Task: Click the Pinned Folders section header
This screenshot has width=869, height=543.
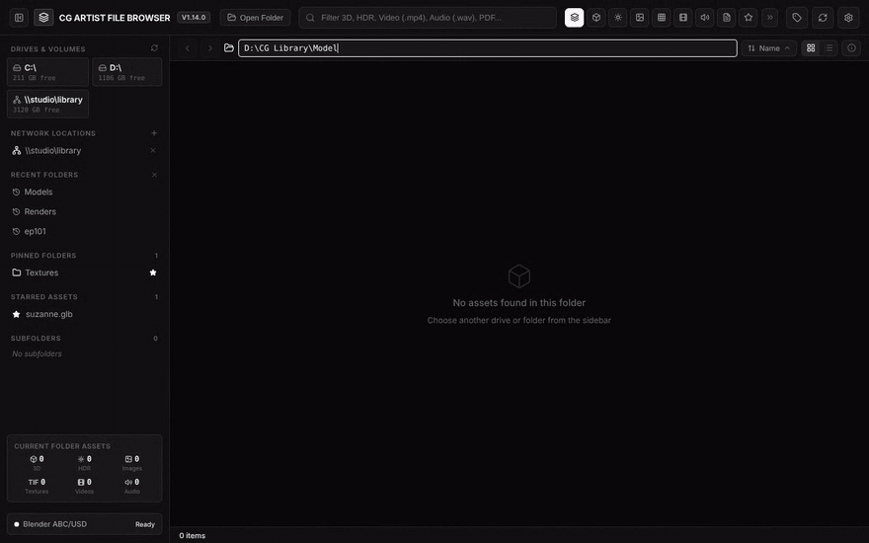Action: pos(43,256)
